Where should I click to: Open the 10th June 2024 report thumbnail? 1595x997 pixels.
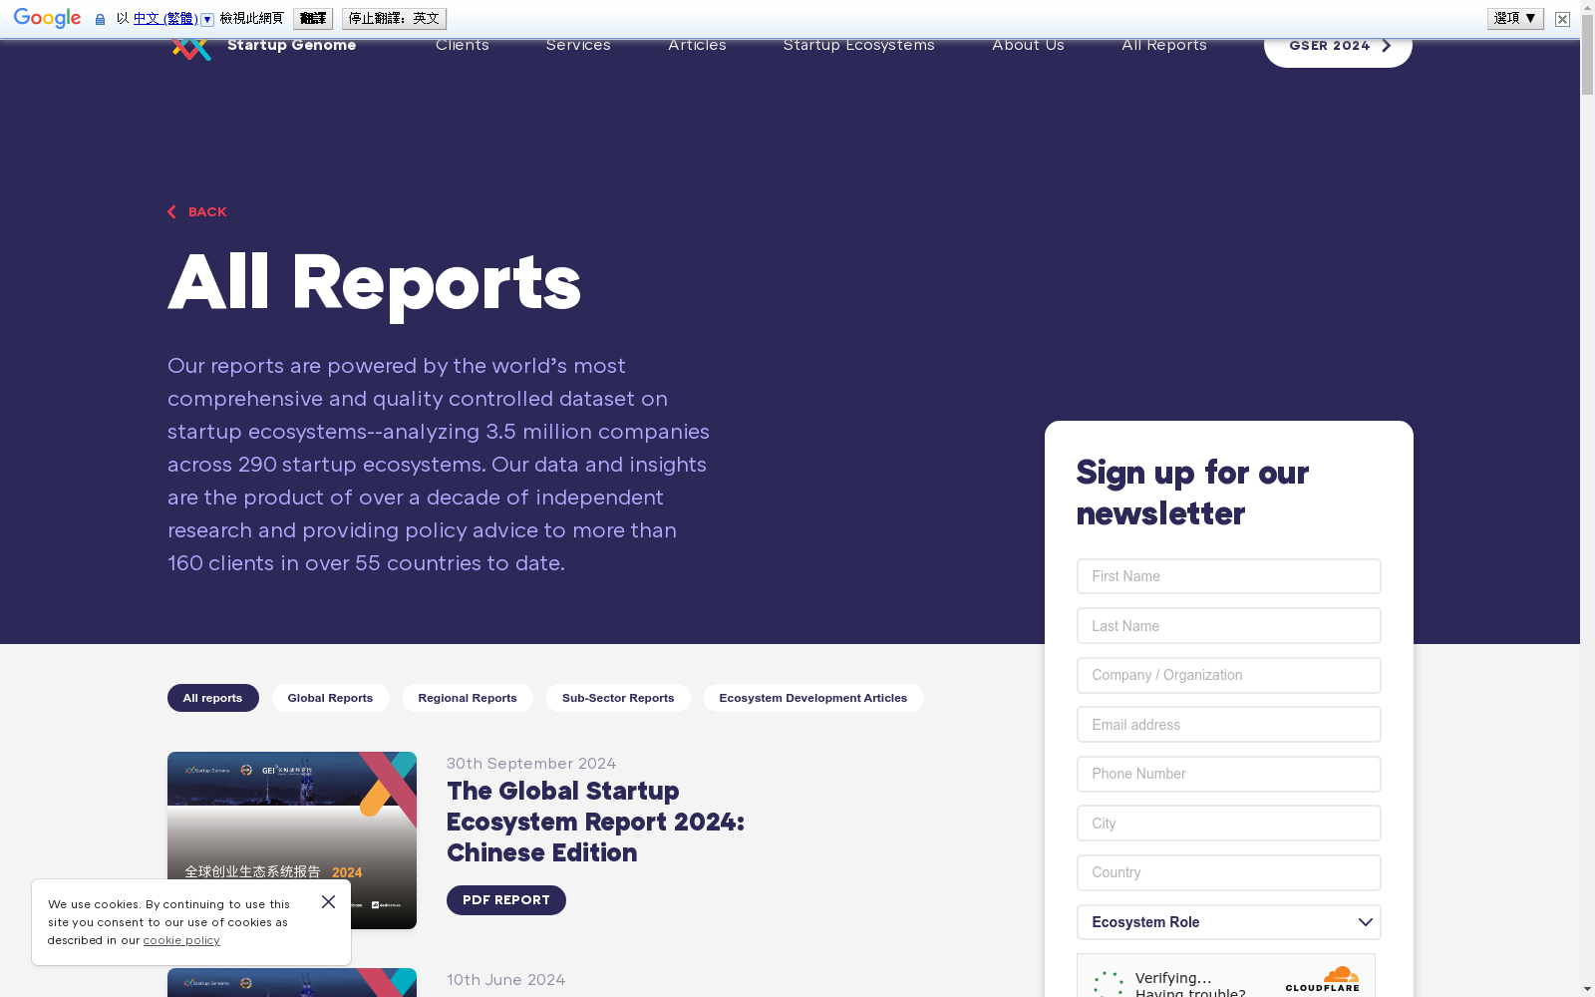[x=292, y=983]
